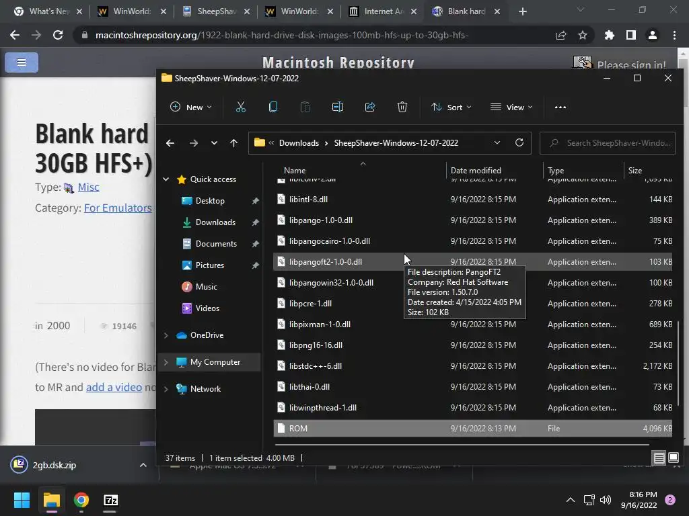The width and height of the screenshot is (689, 516).
Task: Sort by Size column header
Action: [x=634, y=170]
